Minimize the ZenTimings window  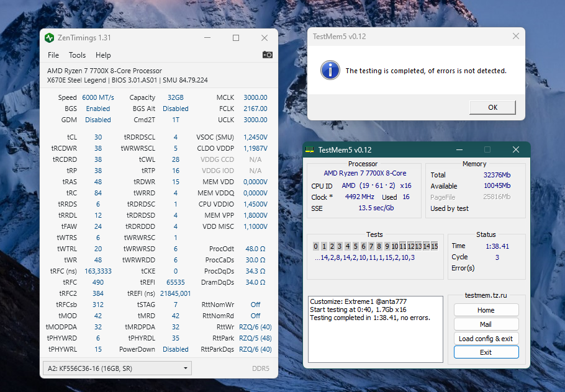[x=207, y=38]
